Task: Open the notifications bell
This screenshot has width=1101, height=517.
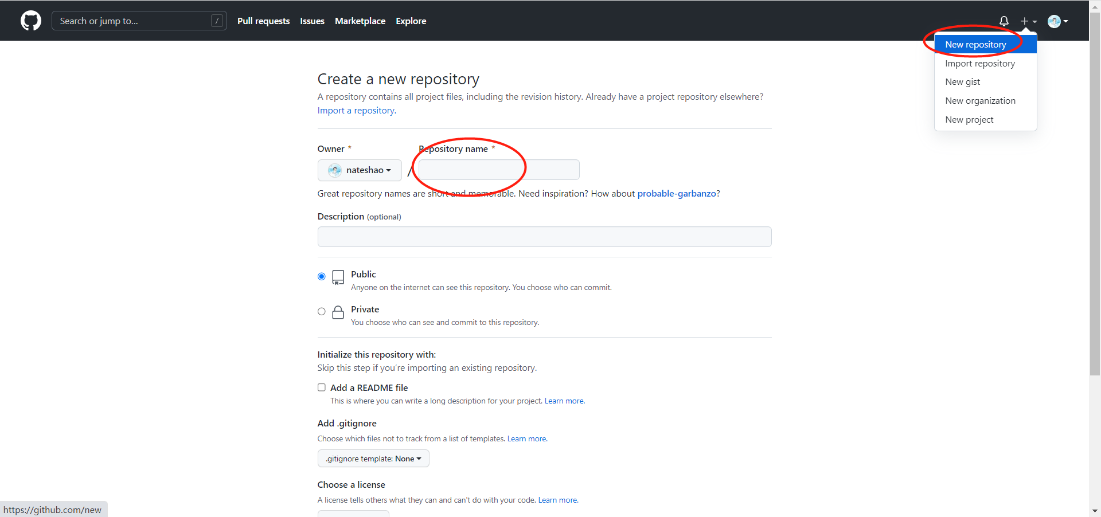Action: (1004, 21)
